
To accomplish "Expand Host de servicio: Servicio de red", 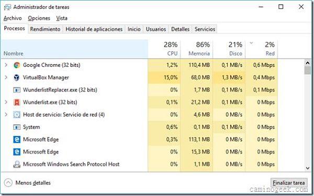I will click(6, 114).
